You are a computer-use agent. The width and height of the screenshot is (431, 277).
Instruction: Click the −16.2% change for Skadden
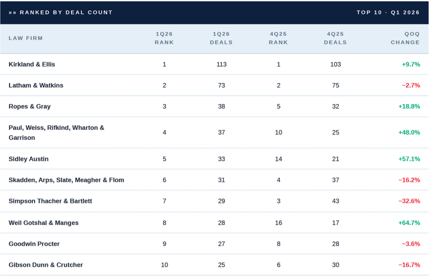409,180
